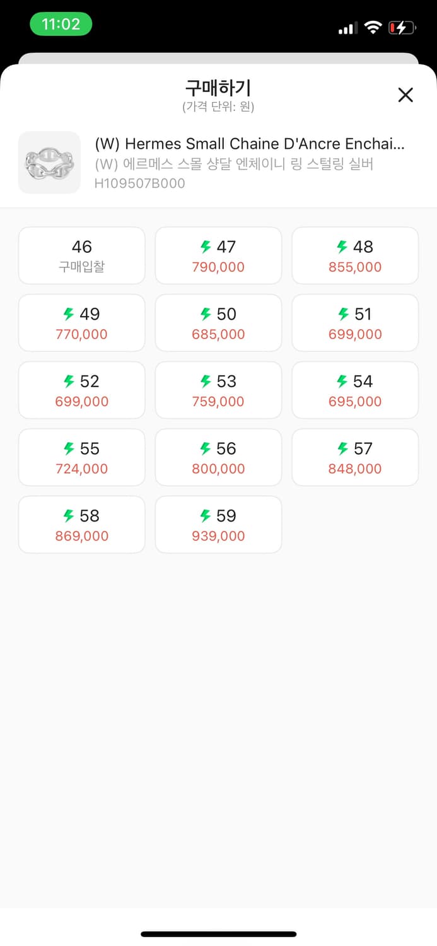437x946 pixels.
Task: Choose size 53 priced 759,000
Action: point(218,390)
